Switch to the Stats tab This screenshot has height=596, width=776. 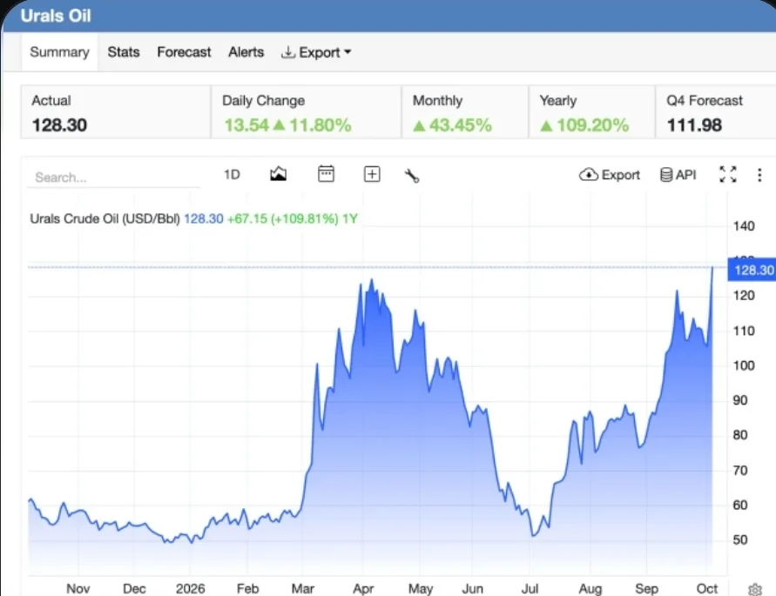pos(124,52)
